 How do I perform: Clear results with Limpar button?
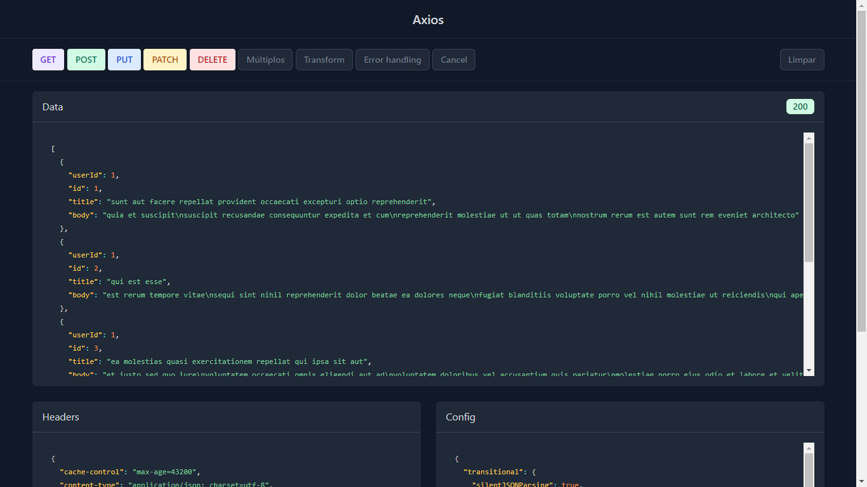pos(802,60)
